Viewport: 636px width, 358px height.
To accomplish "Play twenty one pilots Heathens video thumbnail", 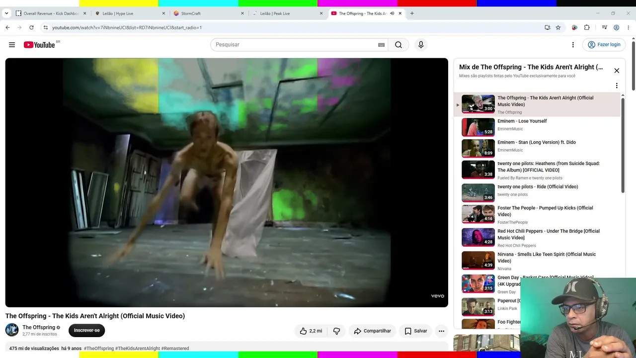I will [478, 170].
